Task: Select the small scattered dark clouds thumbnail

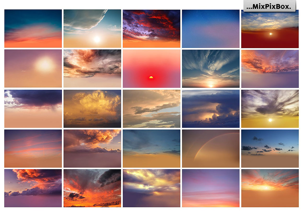Action: pos(270,149)
